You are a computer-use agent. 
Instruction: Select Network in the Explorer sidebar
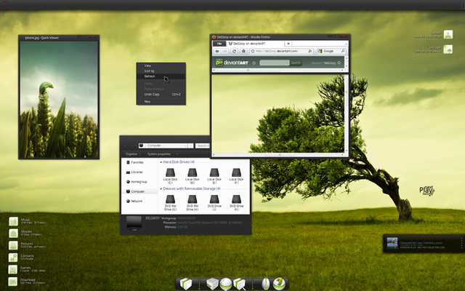coord(137,201)
